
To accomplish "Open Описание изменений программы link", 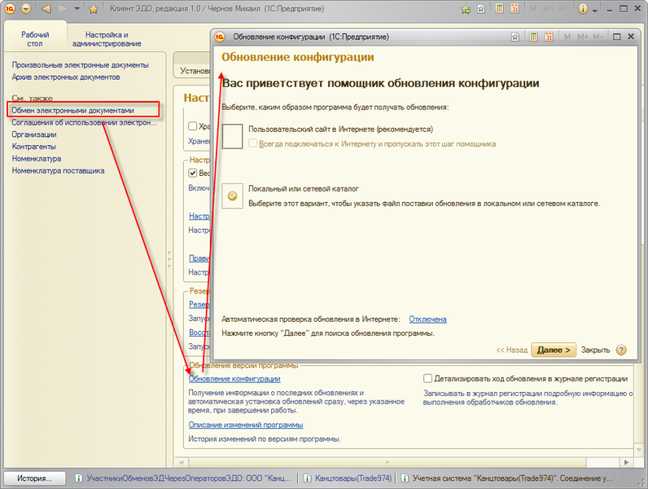I will point(246,425).
